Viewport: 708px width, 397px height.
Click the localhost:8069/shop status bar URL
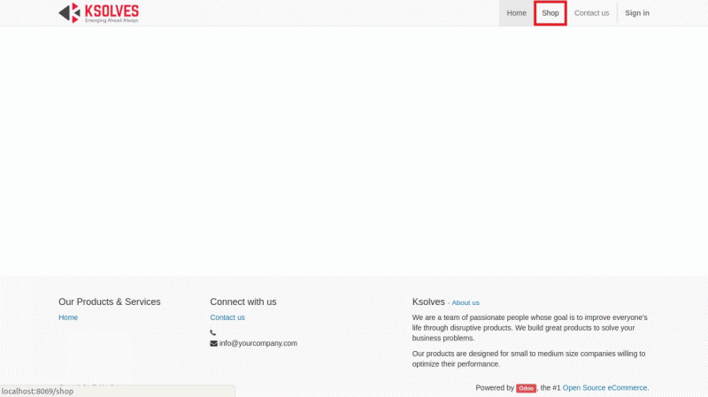pos(38,391)
